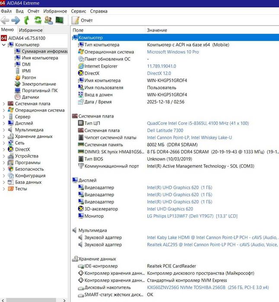Click the green Refresh toolbar icon
279x302 pixels.
(38, 20)
